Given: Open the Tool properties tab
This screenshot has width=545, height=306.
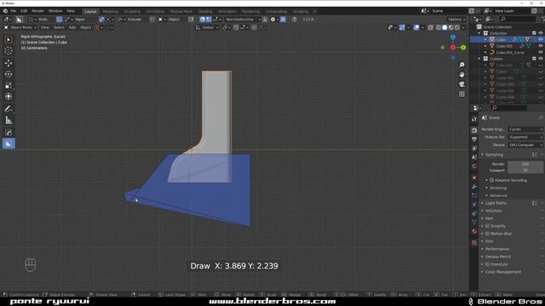Looking at the screenshot, I should point(474,119).
